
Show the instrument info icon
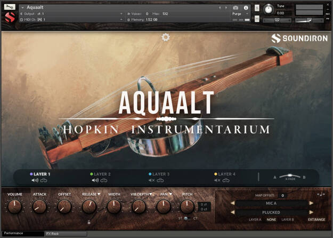coord(246,7)
